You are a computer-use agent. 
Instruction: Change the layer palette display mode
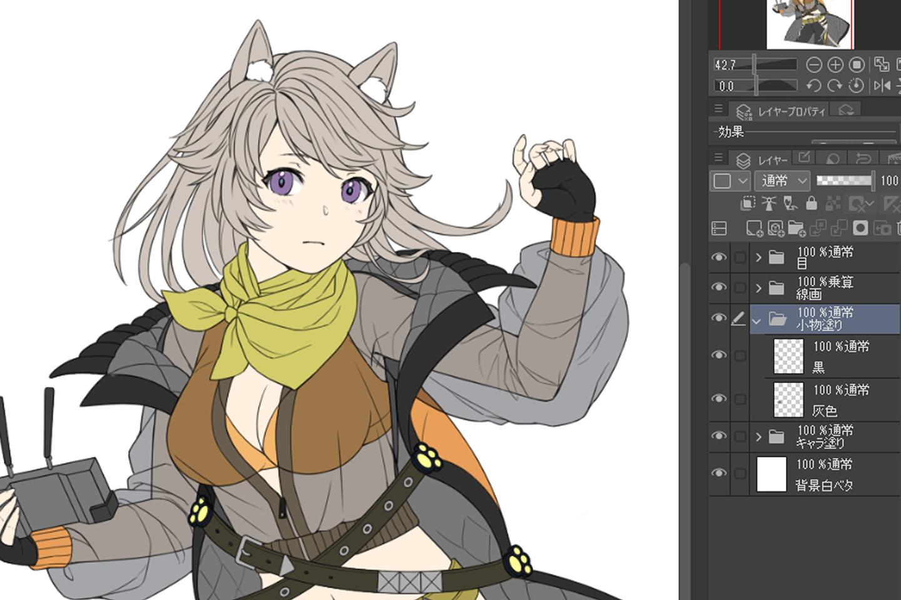[720, 229]
